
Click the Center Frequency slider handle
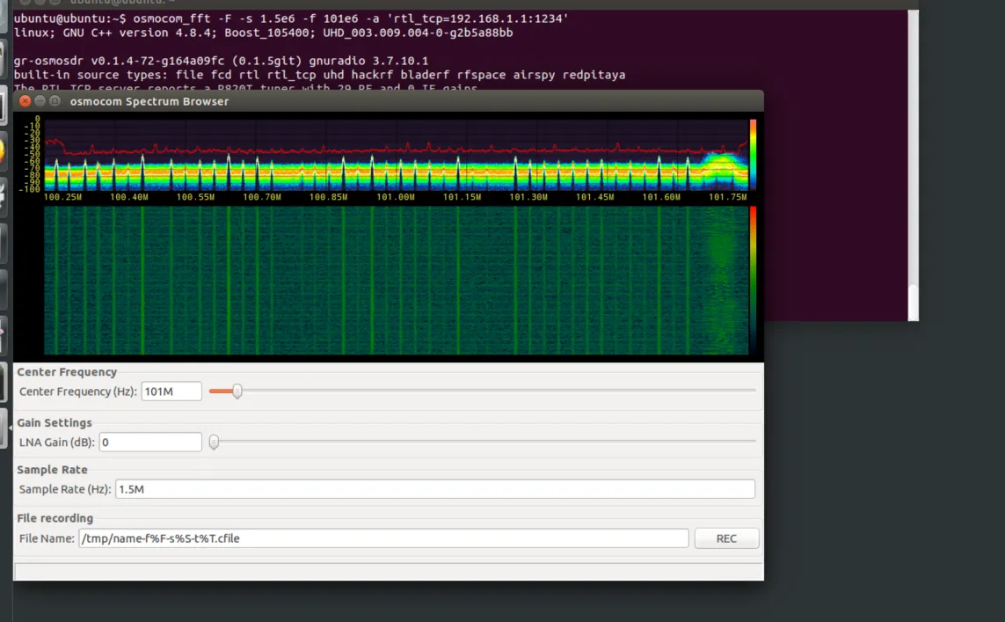[237, 391]
